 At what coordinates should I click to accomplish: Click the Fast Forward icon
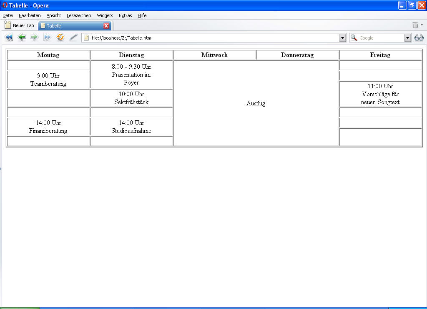(x=47, y=37)
